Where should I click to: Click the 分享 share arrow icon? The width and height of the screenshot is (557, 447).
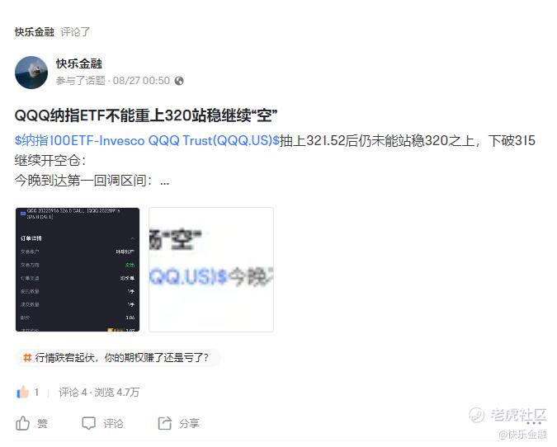click(164, 423)
